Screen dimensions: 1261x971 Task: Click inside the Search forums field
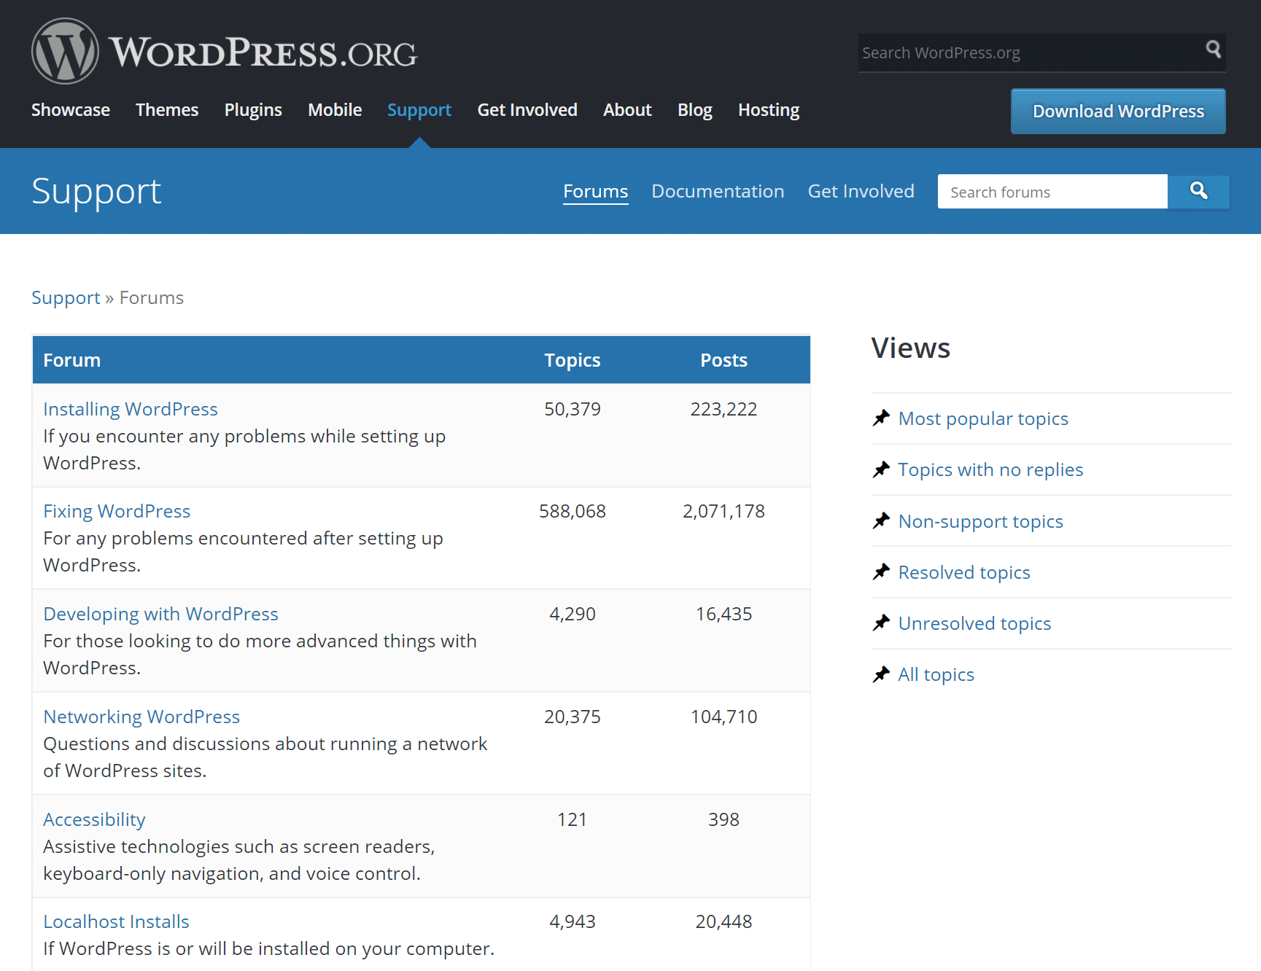[x=1052, y=191]
